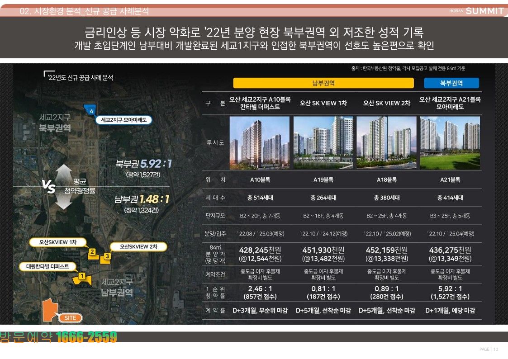Open the 칸타빌 더퍼스트 rendering image
Viewport: 508px width, 359px height.
260,143
